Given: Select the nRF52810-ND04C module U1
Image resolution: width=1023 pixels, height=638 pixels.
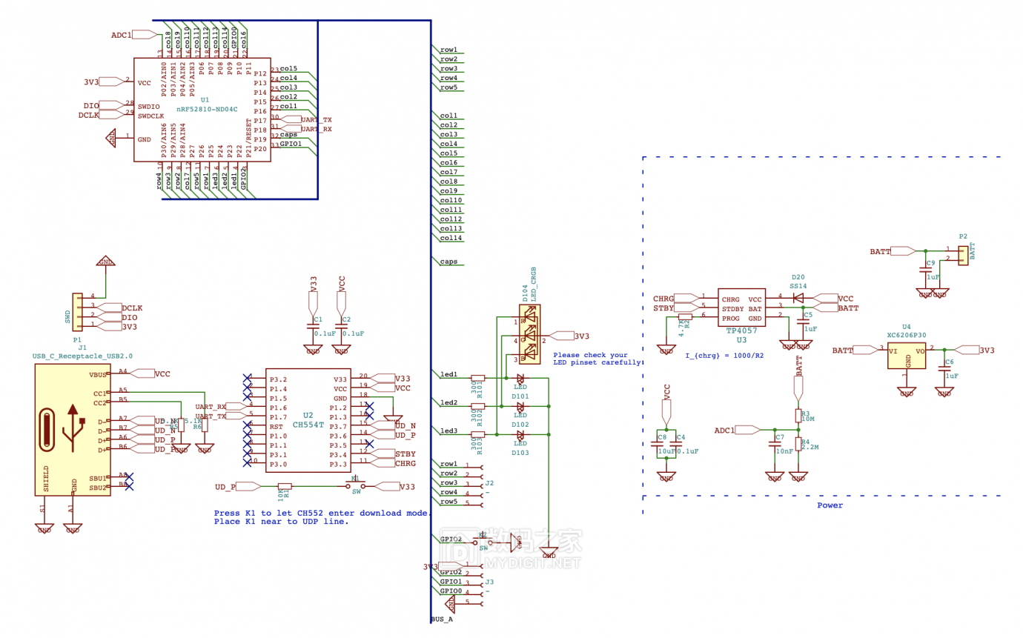Looking at the screenshot, I should pos(202,110).
